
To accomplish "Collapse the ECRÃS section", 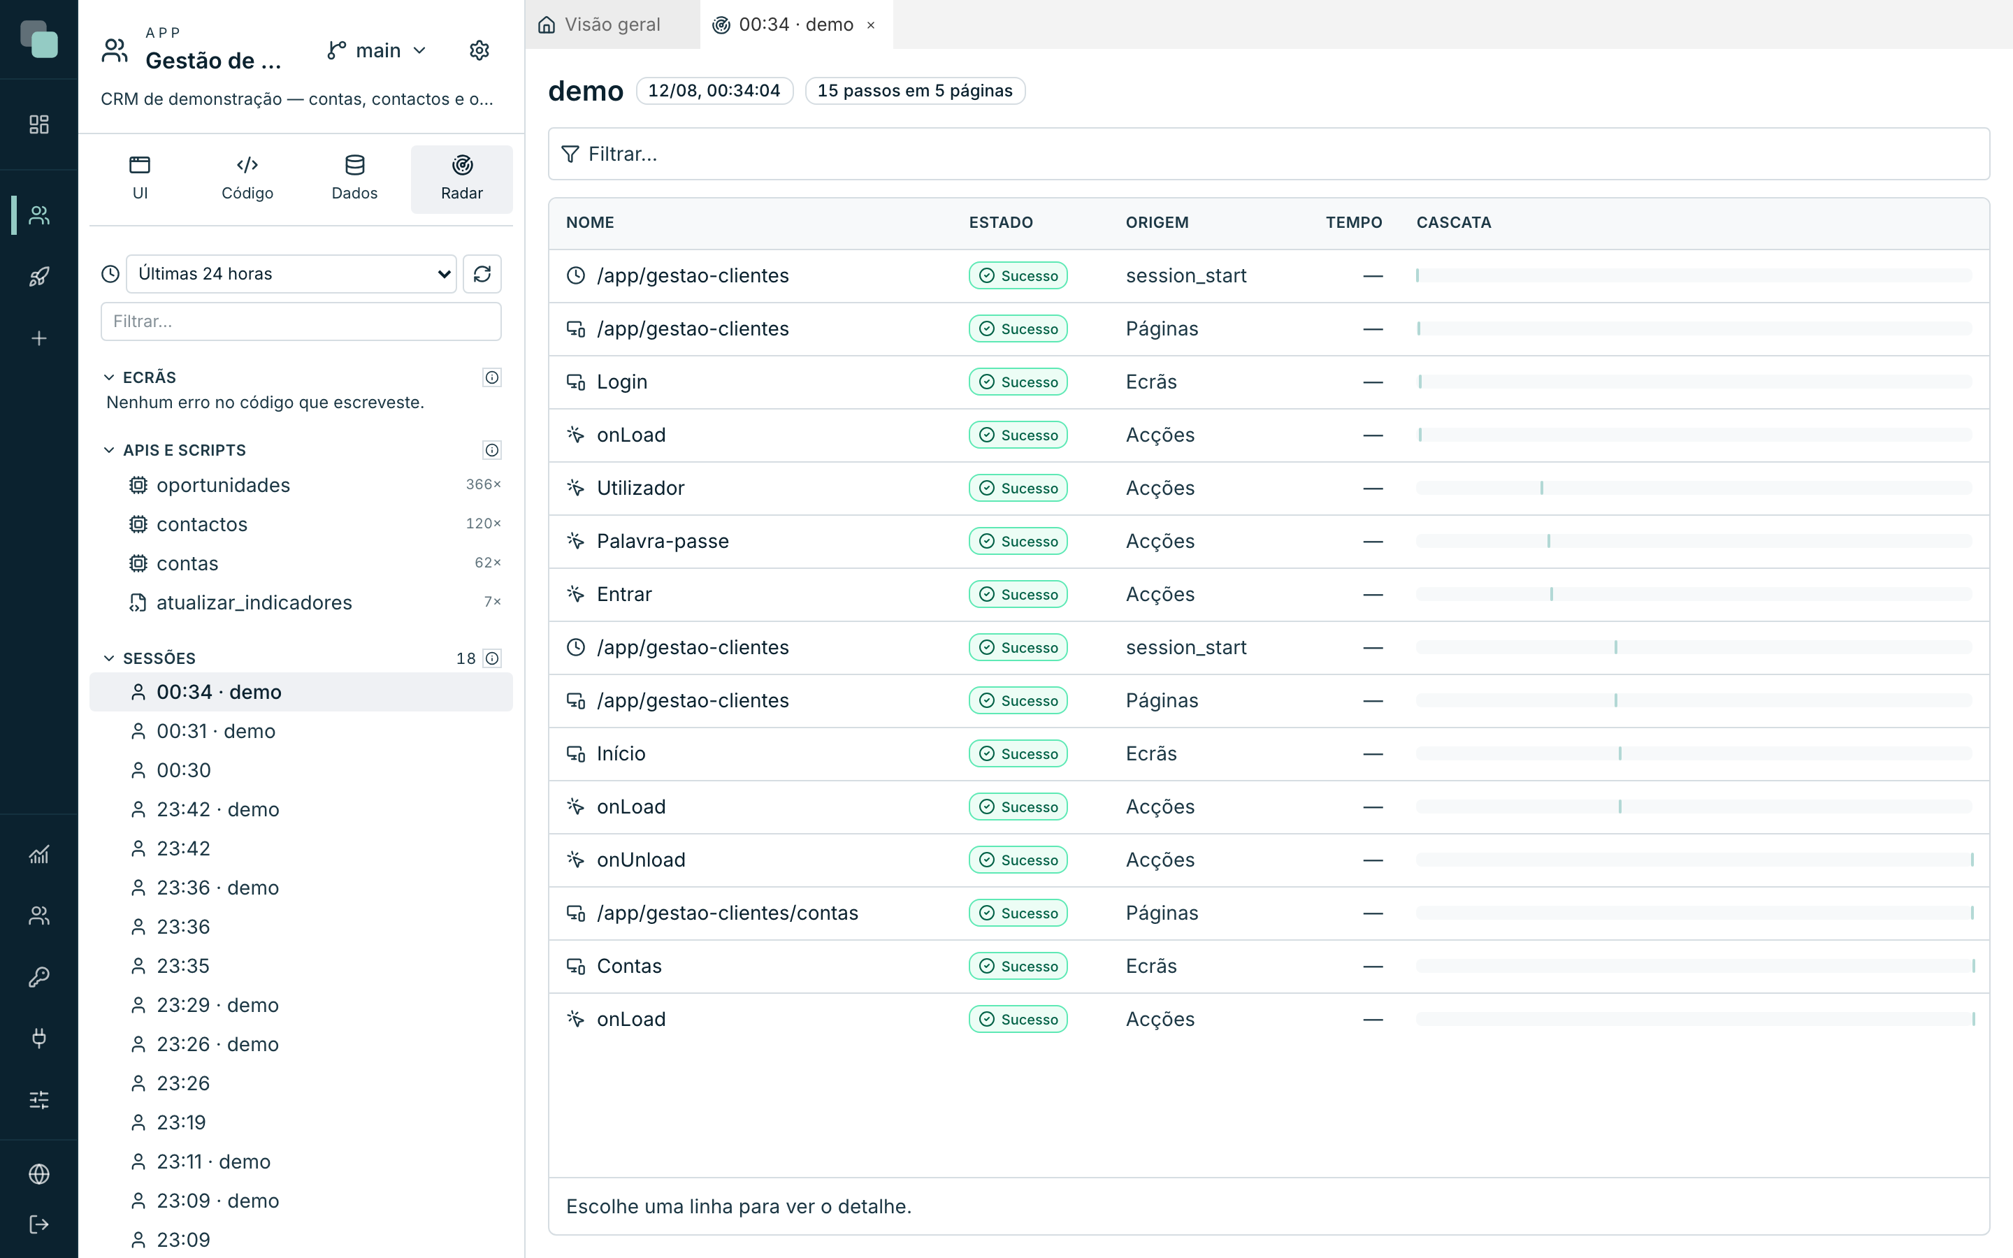I will [x=109, y=377].
